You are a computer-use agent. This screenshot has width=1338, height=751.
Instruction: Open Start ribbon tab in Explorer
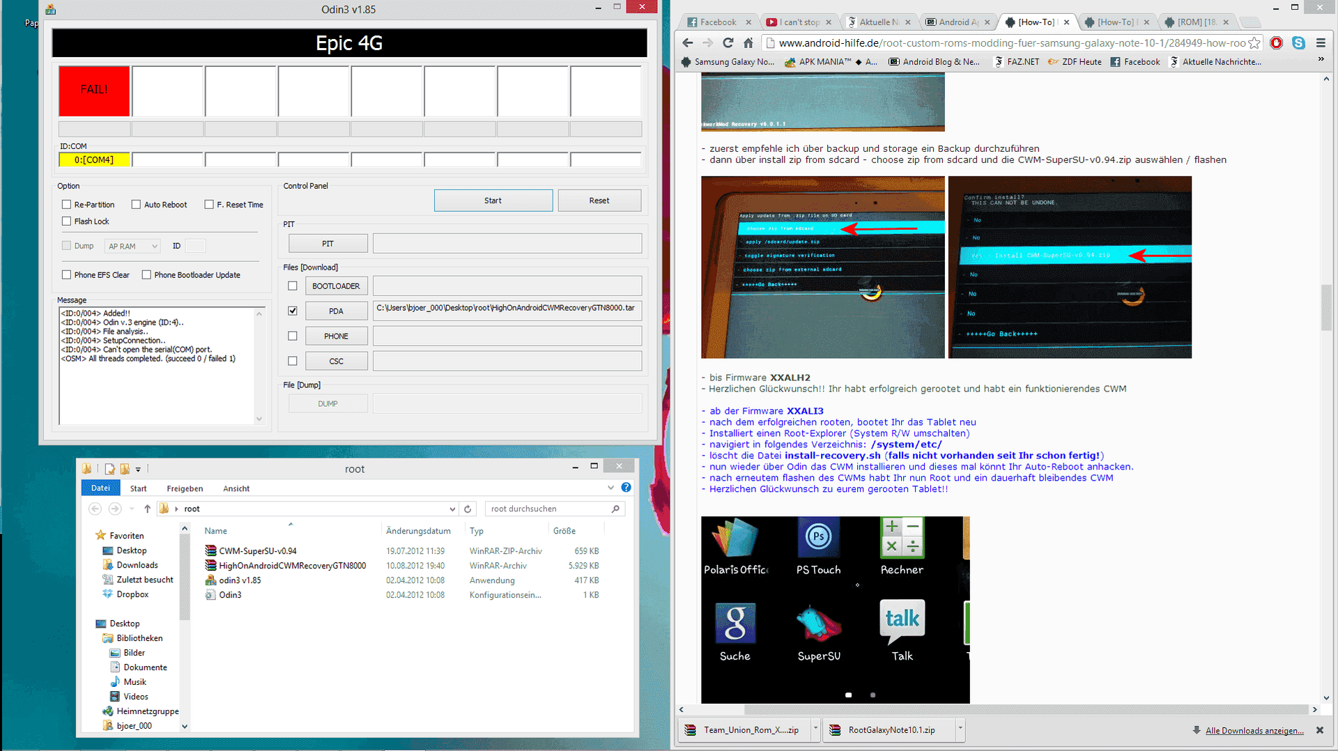click(139, 489)
